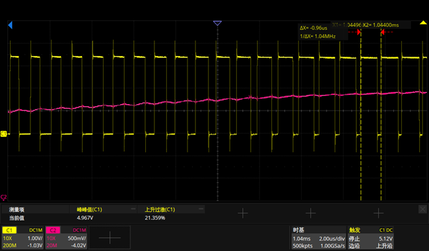Click the 1.00GSa/s sample rate value

333,246
